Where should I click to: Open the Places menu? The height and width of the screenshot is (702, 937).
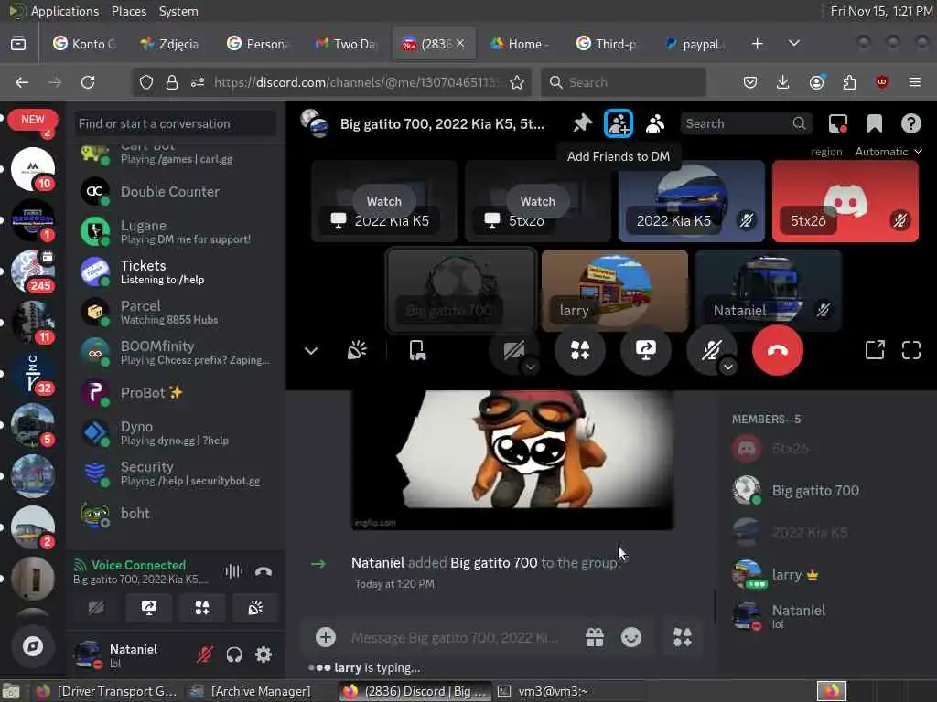128,11
